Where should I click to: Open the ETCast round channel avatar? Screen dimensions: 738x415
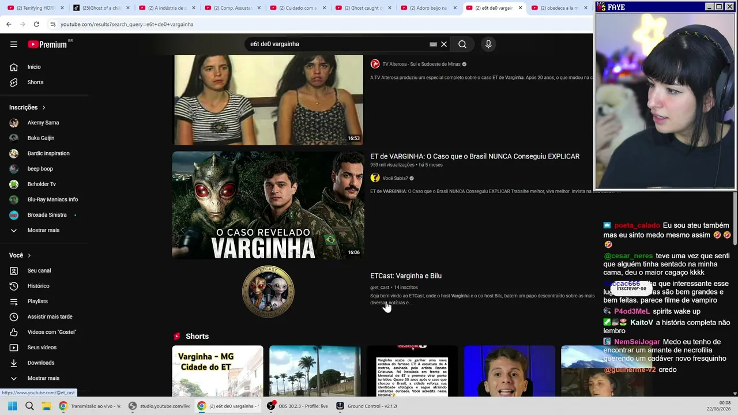coord(268,291)
